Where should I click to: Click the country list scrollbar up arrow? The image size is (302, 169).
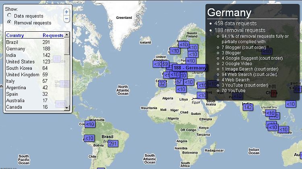67,35
